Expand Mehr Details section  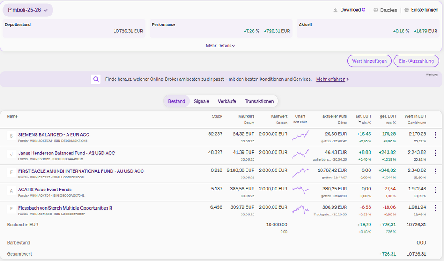coord(220,46)
